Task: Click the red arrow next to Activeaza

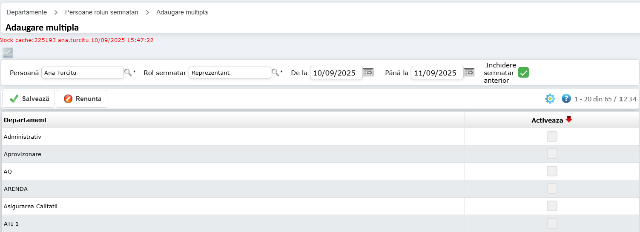Action: coord(569,120)
